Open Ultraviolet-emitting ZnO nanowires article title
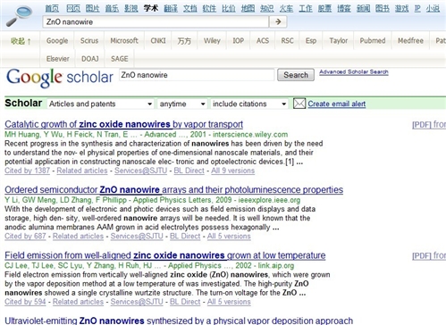This screenshot has width=446, height=325. (x=179, y=321)
